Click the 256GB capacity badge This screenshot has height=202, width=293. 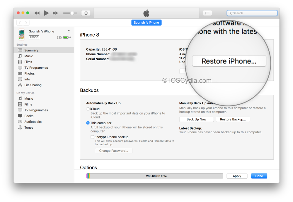pos(34,37)
